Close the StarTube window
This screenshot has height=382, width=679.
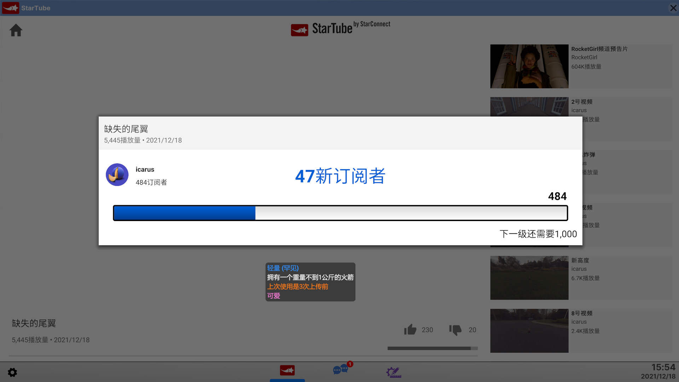click(673, 8)
